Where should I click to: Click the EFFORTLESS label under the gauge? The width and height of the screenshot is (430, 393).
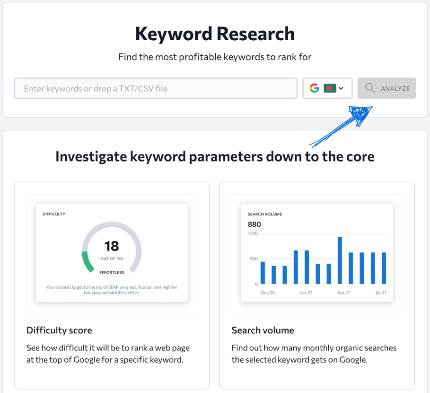112,272
